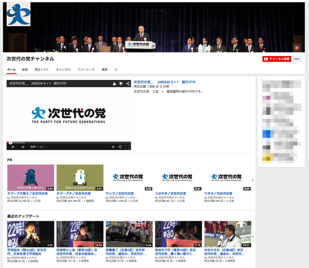Open the 概要 tab
This screenshot has width=309, height=268.
pyautogui.click(x=105, y=70)
